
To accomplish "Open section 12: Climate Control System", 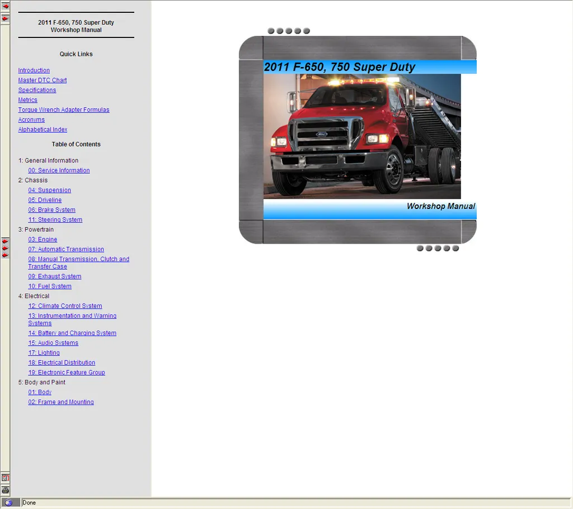I will coord(65,306).
